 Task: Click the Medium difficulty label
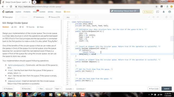[6, 27]
